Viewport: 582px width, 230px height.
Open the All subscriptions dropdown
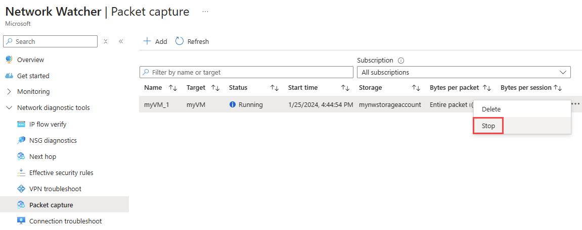tap(464, 72)
